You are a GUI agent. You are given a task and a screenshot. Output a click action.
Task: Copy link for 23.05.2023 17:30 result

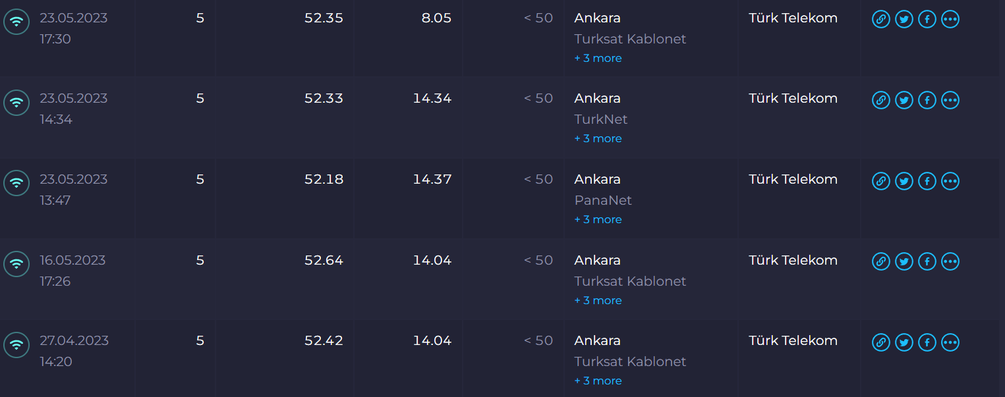(881, 20)
